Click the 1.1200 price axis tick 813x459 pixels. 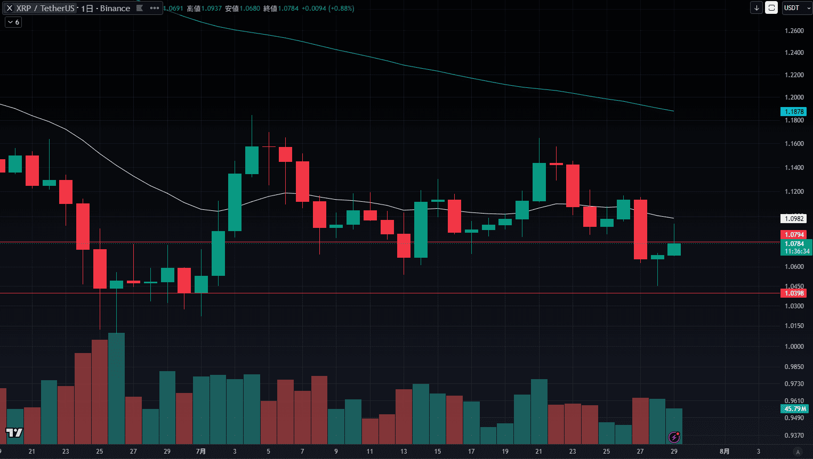[x=794, y=192]
